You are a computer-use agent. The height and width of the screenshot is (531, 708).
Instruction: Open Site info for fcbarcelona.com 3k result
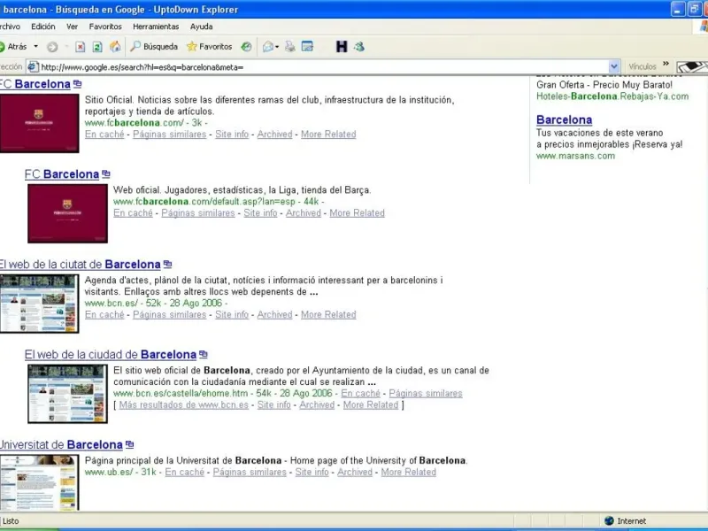point(232,135)
